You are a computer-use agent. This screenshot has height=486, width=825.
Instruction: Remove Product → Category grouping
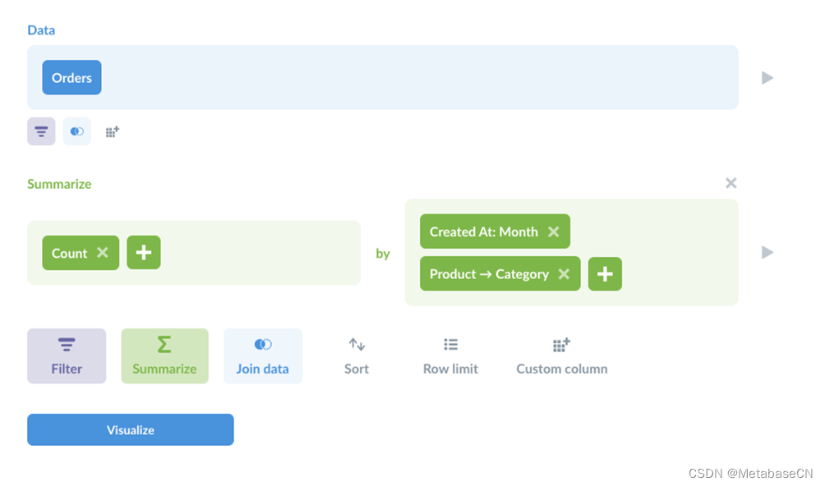click(x=564, y=273)
